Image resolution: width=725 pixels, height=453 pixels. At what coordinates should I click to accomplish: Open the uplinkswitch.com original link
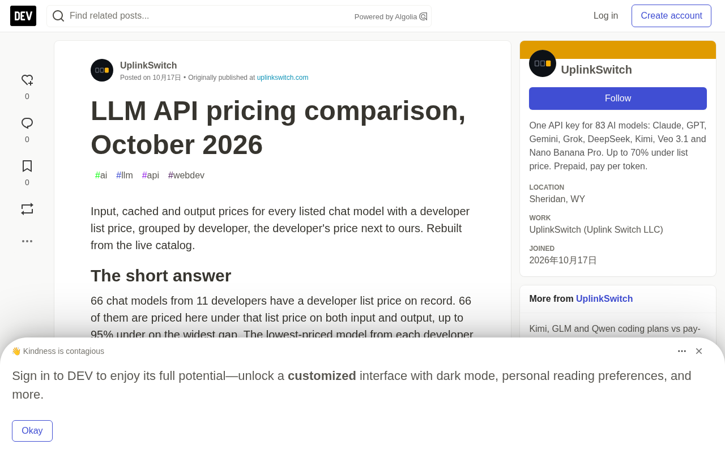[x=283, y=78]
